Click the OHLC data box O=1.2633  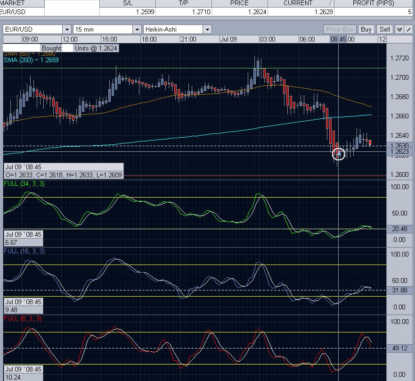pos(64,175)
